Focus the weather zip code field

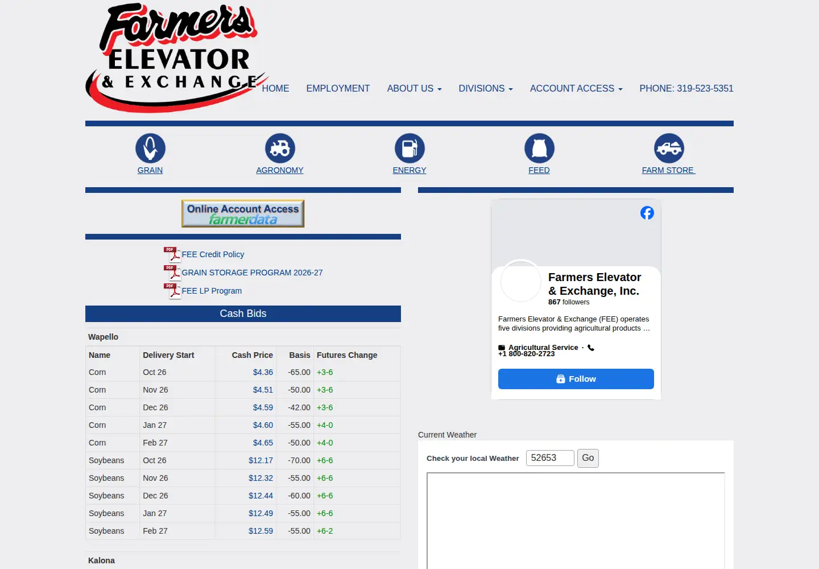pos(550,458)
